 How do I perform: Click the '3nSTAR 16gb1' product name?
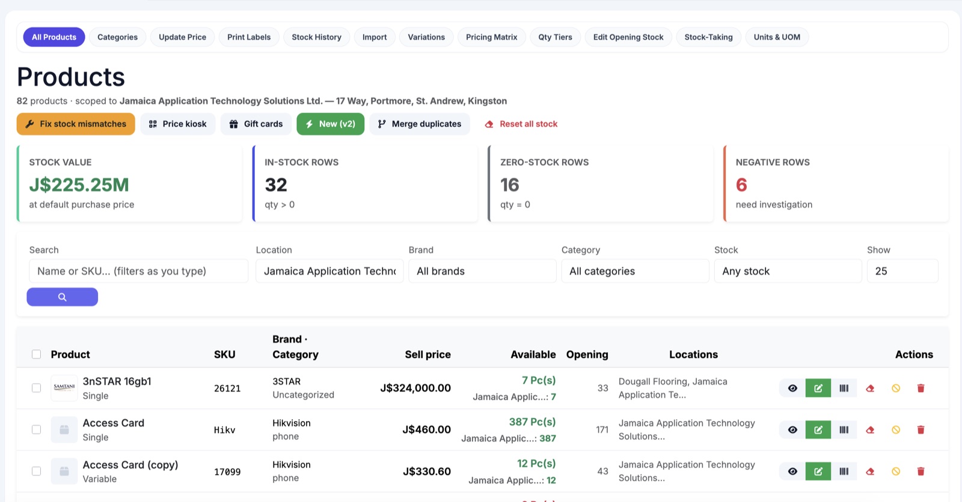pyautogui.click(x=117, y=381)
